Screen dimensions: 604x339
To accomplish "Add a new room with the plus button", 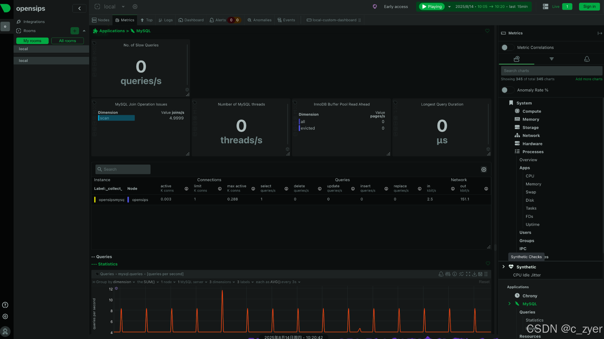I will 75,31.
